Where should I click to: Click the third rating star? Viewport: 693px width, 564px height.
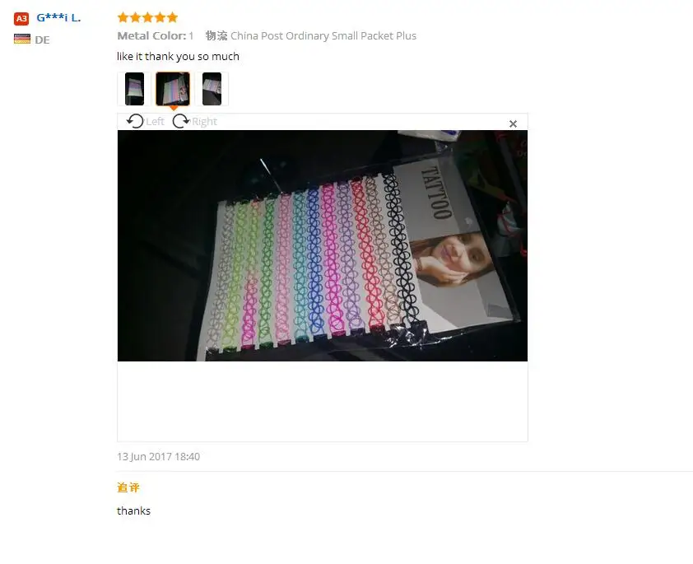147,17
